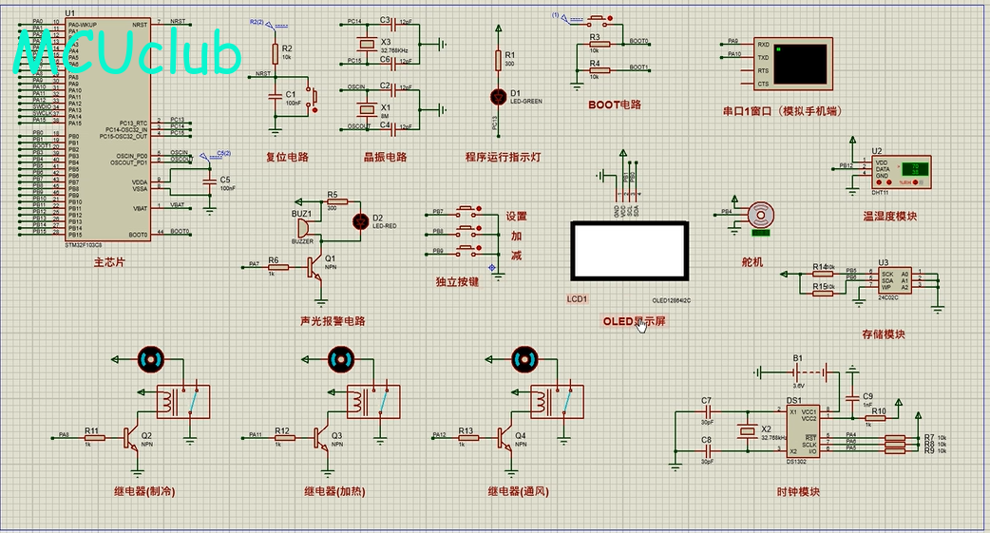Toggle the 设置 push button on PB7

(467, 210)
